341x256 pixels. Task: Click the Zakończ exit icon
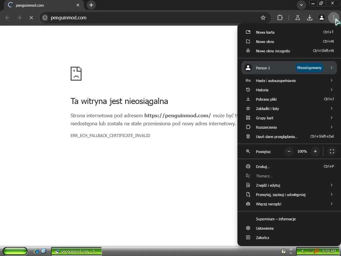[x=248, y=237]
